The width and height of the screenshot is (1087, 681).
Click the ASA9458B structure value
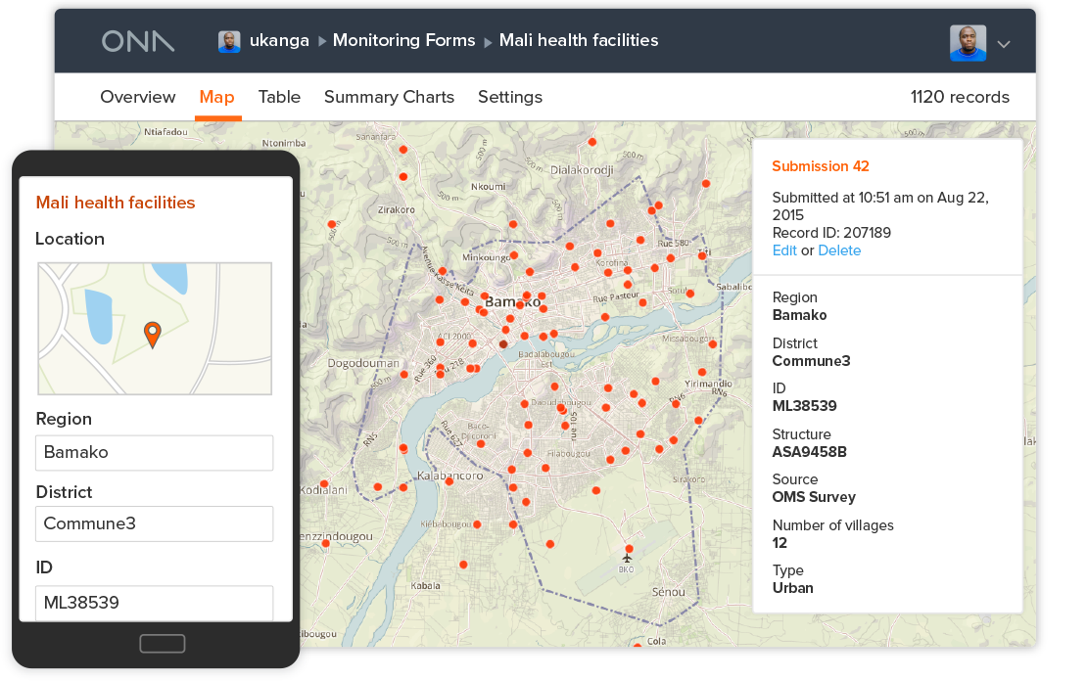(809, 452)
